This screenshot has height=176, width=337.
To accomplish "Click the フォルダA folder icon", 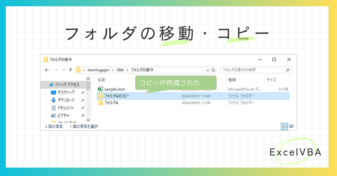I will (101, 103).
